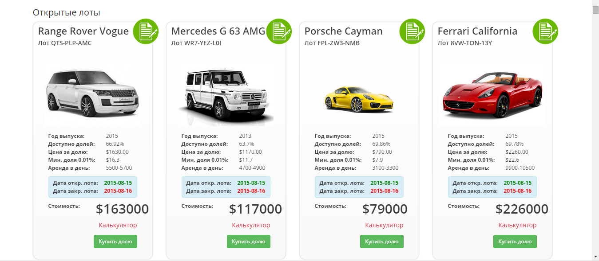Buy a share of the Ferrari California
Screen dimensions: 599x261
[515, 242]
